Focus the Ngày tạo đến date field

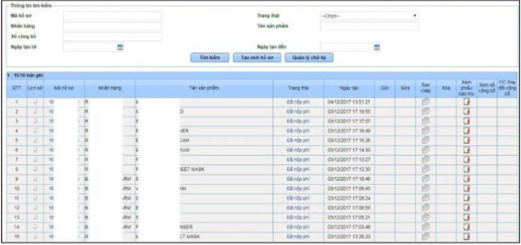[346, 47]
